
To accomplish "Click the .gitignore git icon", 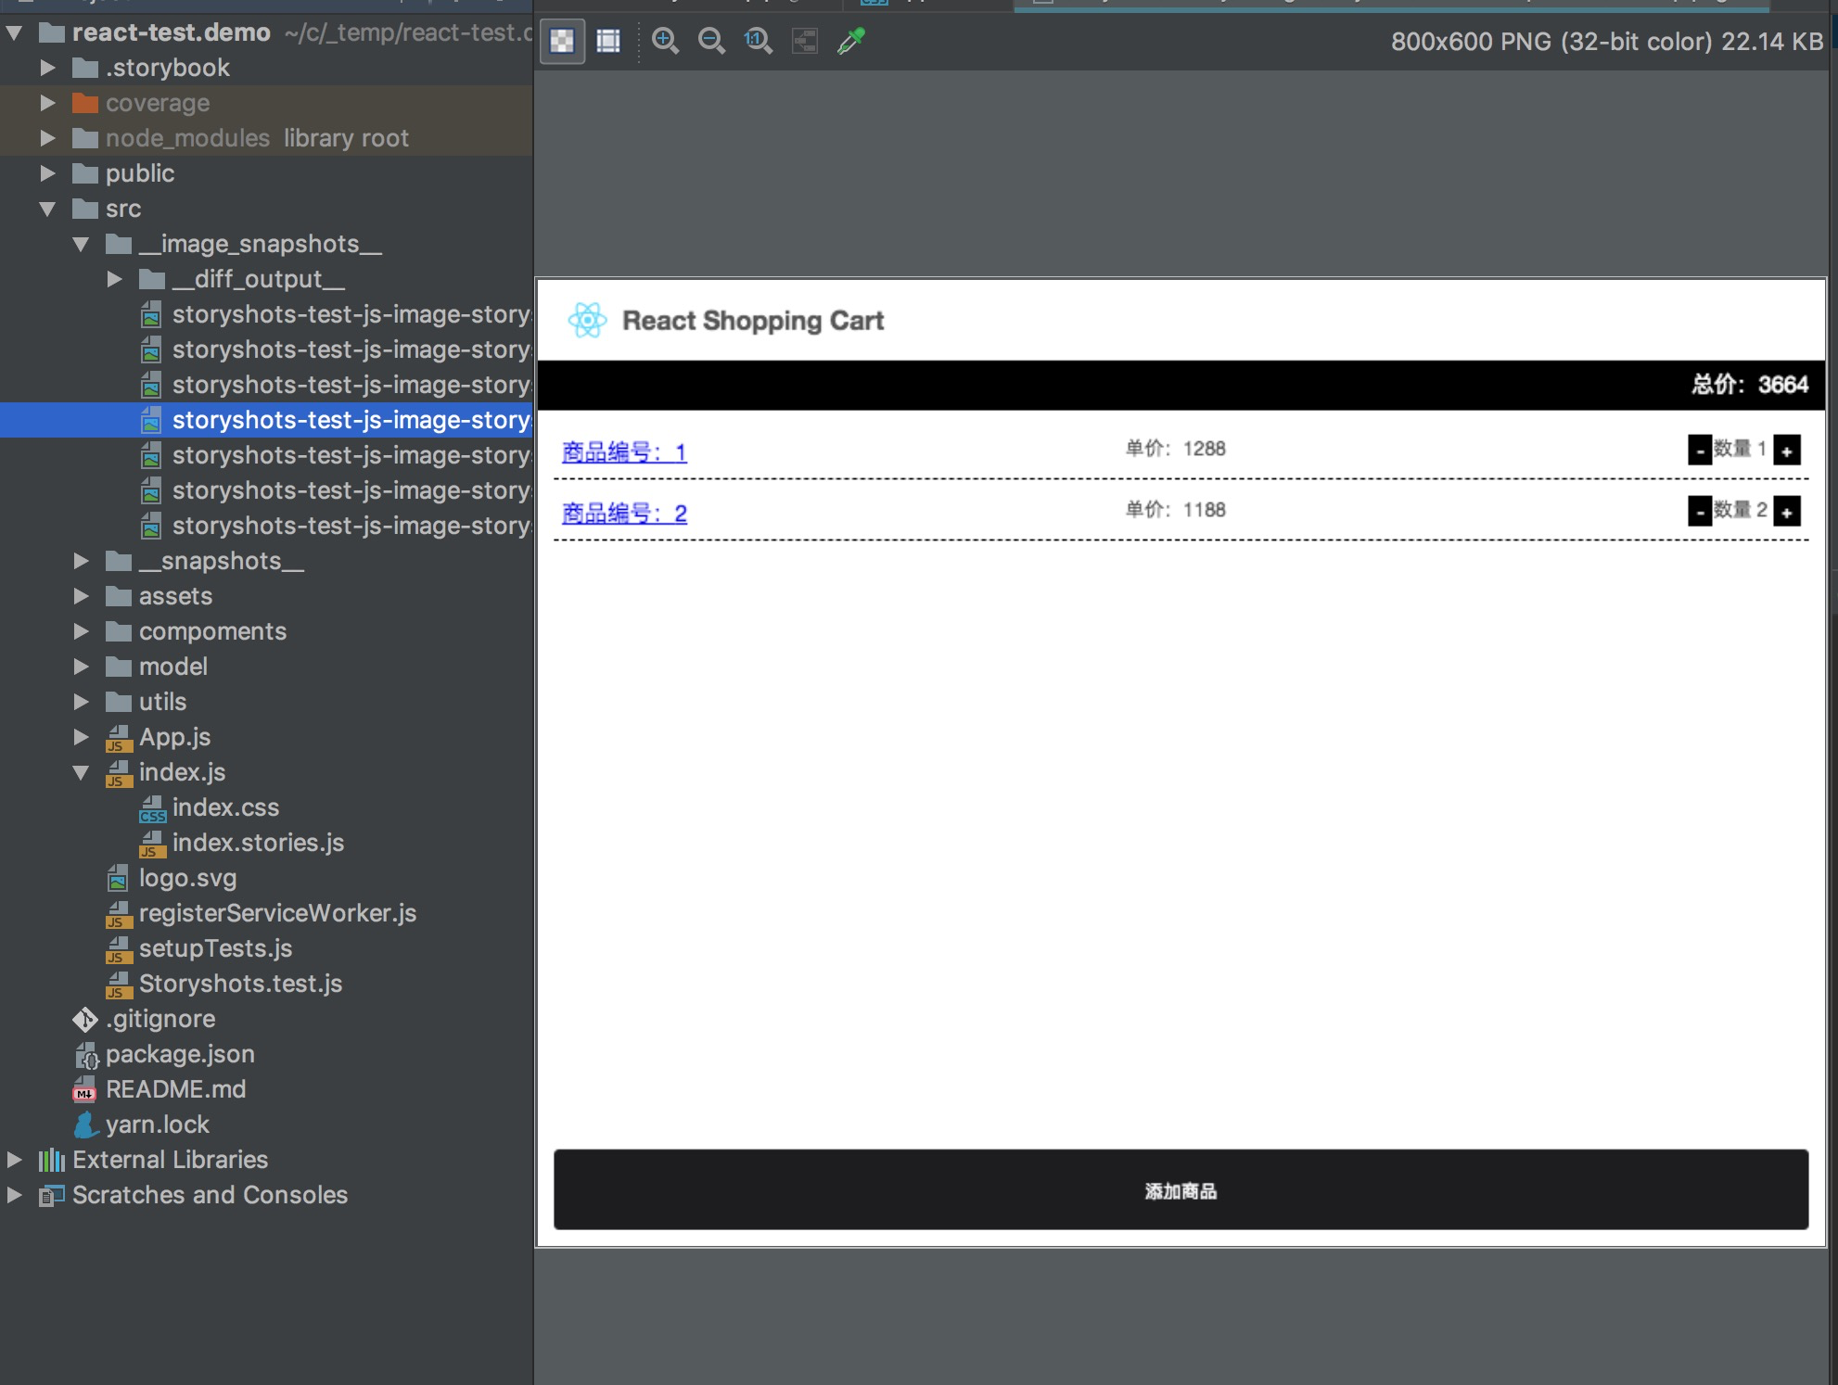I will (x=85, y=1020).
